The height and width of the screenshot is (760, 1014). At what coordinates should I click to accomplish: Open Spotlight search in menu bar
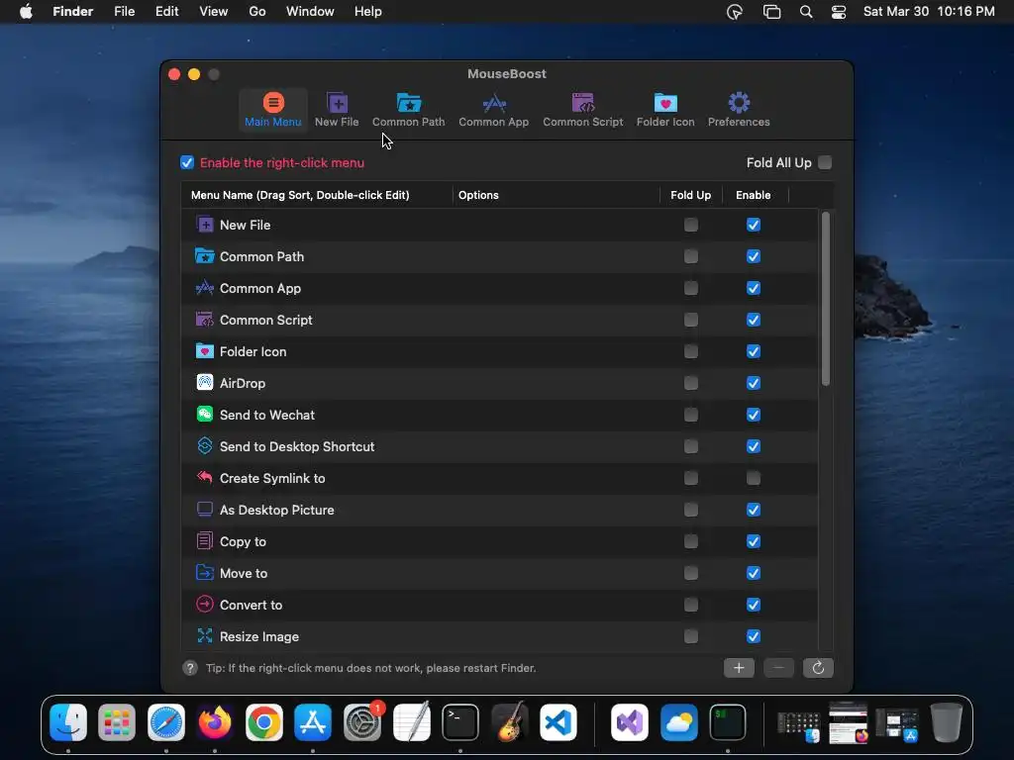(806, 12)
